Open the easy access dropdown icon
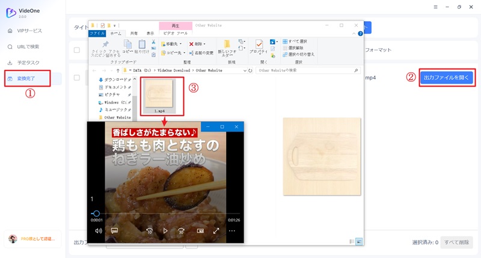This screenshot has height=258, width=481. 242,48
